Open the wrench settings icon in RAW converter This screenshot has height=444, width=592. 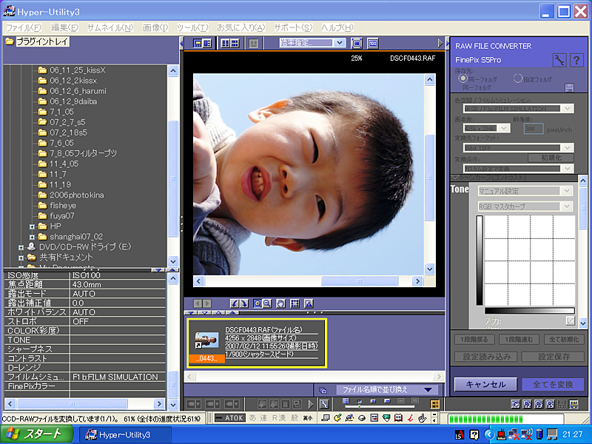click(x=559, y=60)
